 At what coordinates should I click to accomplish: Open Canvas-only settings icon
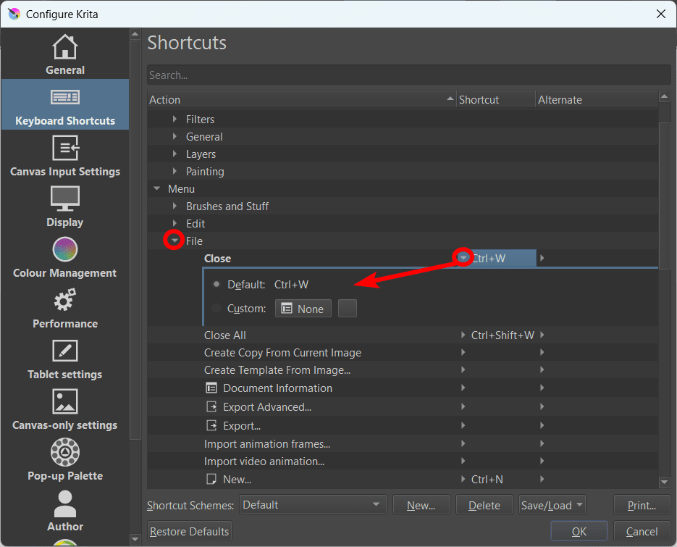pyautogui.click(x=65, y=402)
